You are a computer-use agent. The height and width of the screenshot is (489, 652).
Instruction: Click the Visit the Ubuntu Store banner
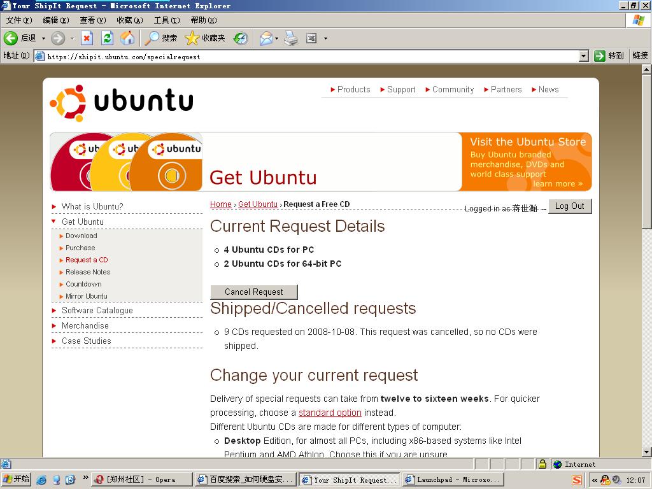click(527, 162)
